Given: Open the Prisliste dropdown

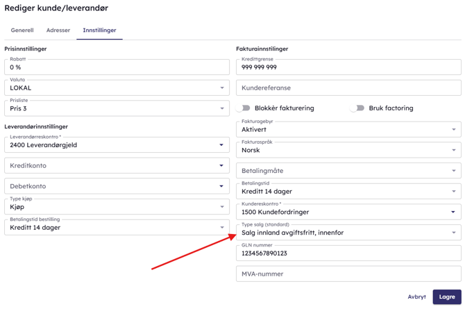Looking at the screenshot, I should [x=222, y=109].
